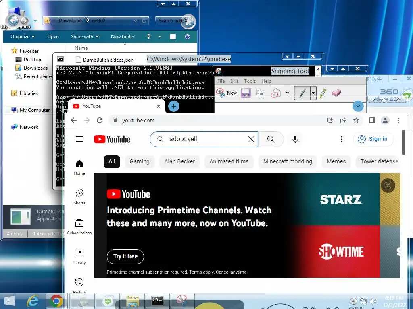This screenshot has width=413, height=309.
Task: Click Save snip floppy icon
Action: [x=246, y=93]
